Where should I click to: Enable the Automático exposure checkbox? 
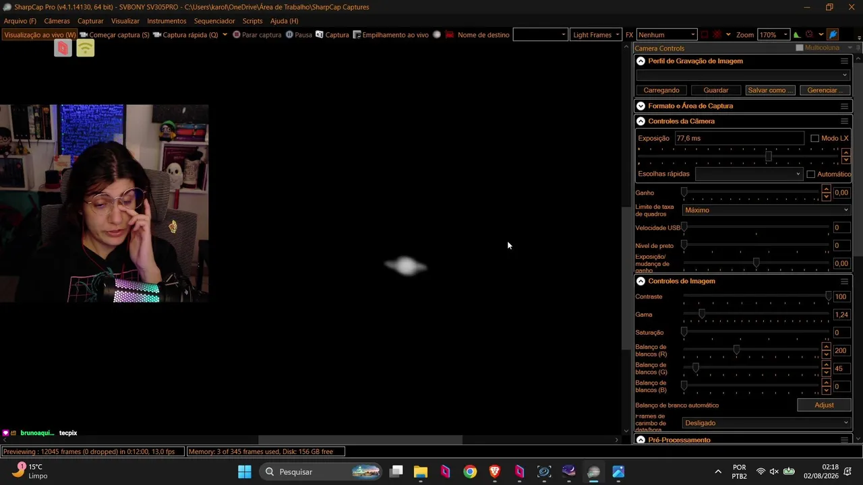[811, 174]
